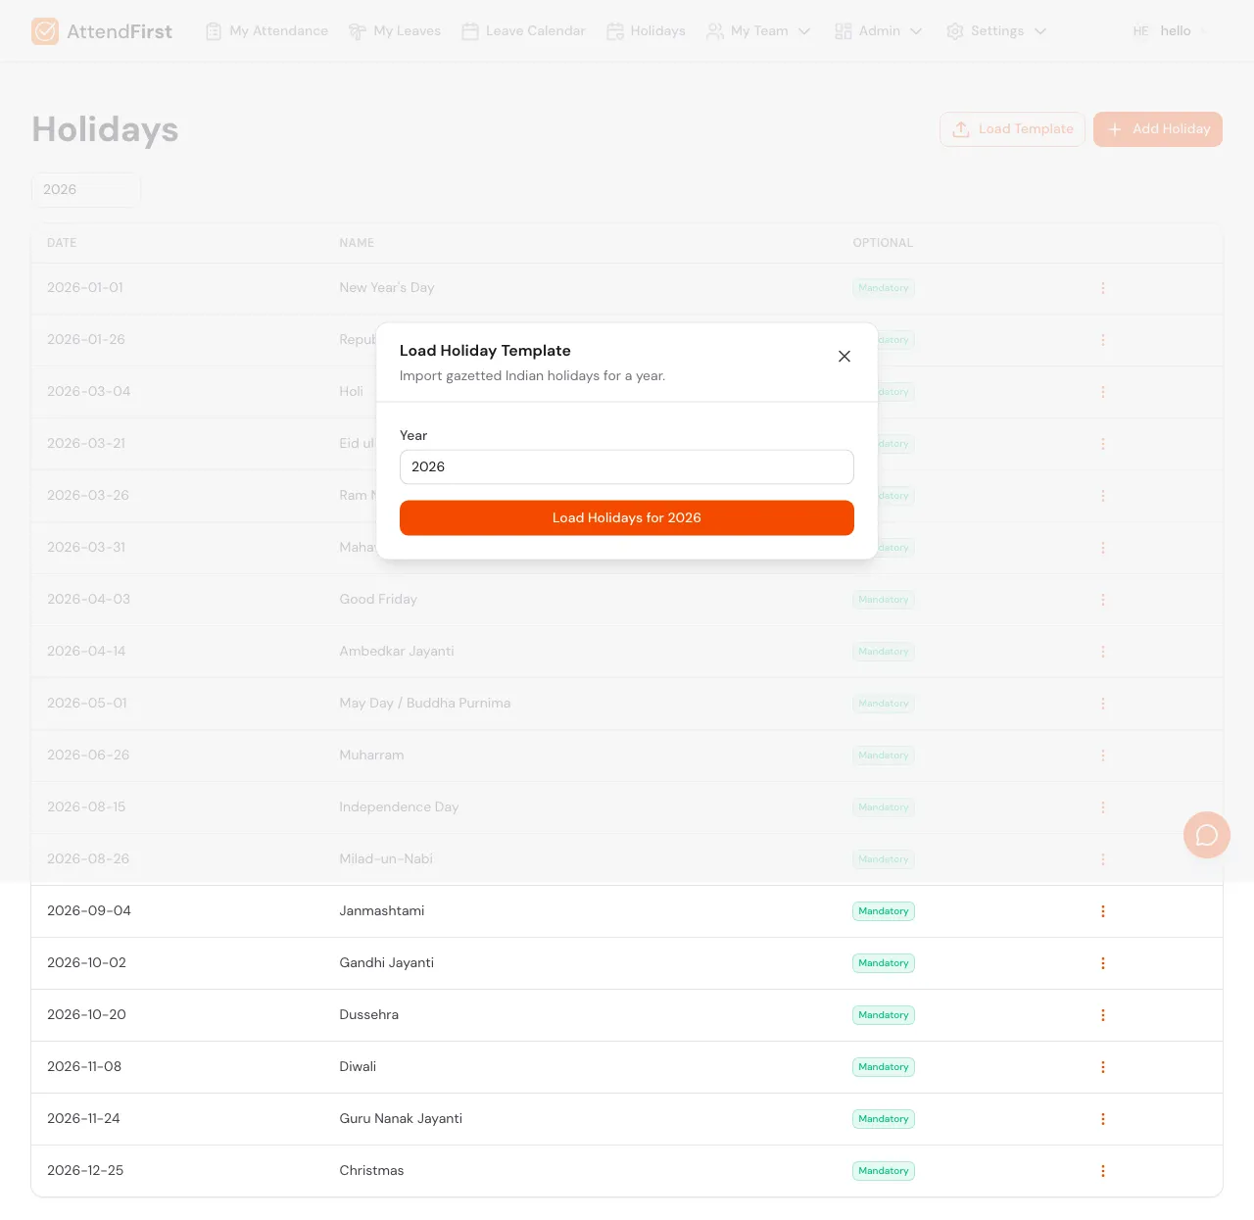Click the Year input field in the dialog

(626, 467)
